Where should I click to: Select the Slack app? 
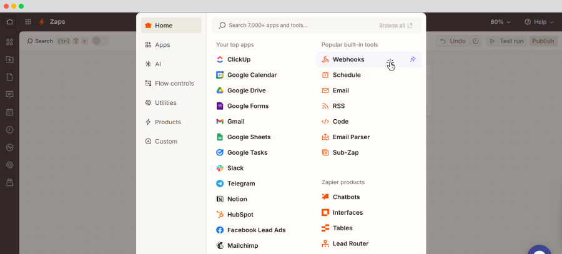235,168
